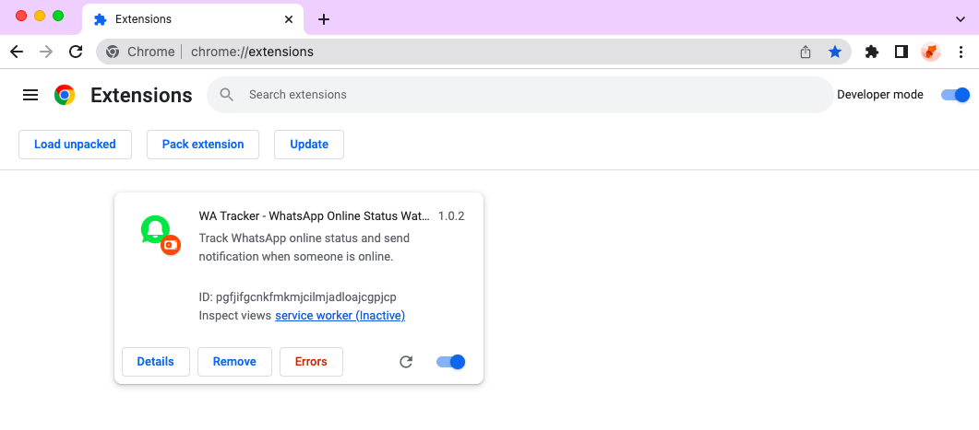This screenshot has height=430, width=979.
Task: Open a new browser tab
Action: click(x=324, y=19)
